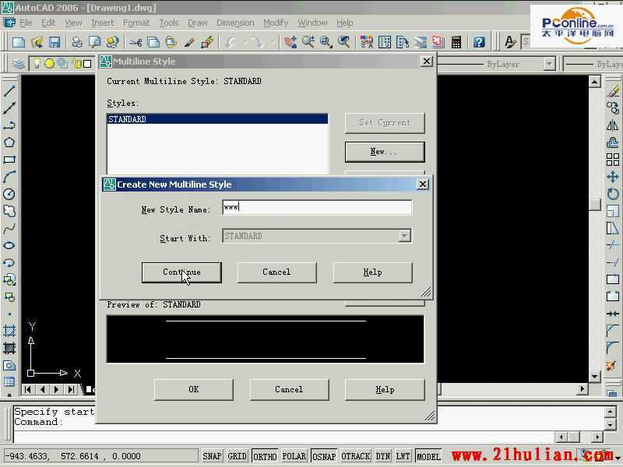Click the white layer color swatch
Image resolution: width=623 pixels, height=467 pixels.
87,64
